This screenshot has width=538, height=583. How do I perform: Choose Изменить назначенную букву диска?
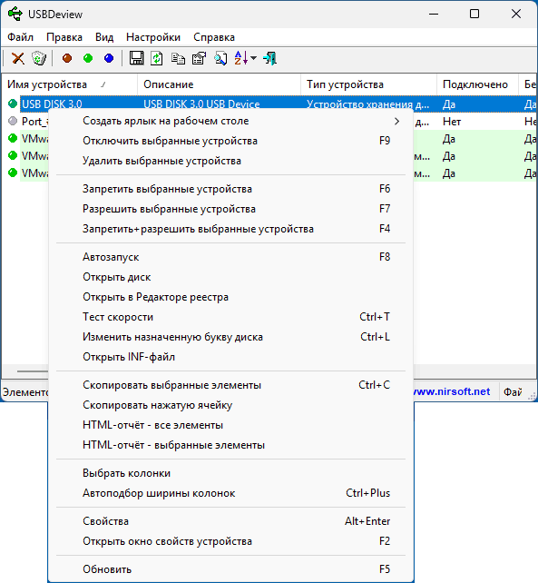point(230,337)
